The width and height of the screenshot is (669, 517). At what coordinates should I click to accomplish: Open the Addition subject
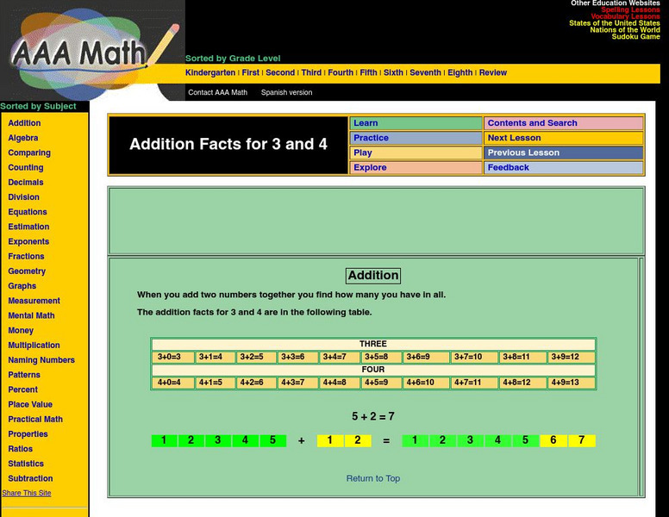(x=24, y=123)
